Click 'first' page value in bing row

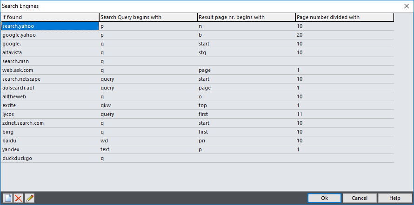tap(203, 132)
